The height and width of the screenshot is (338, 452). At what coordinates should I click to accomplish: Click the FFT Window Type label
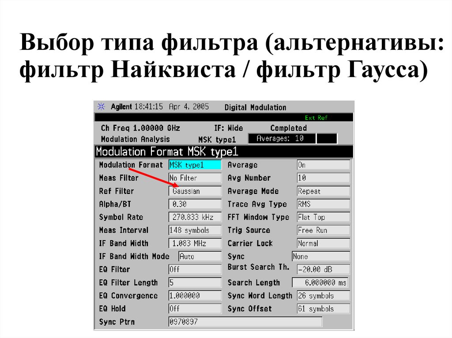click(258, 217)
